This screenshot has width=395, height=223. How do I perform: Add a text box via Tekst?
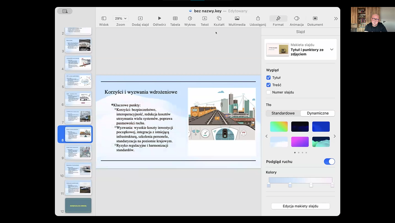[x=204, y=18]
